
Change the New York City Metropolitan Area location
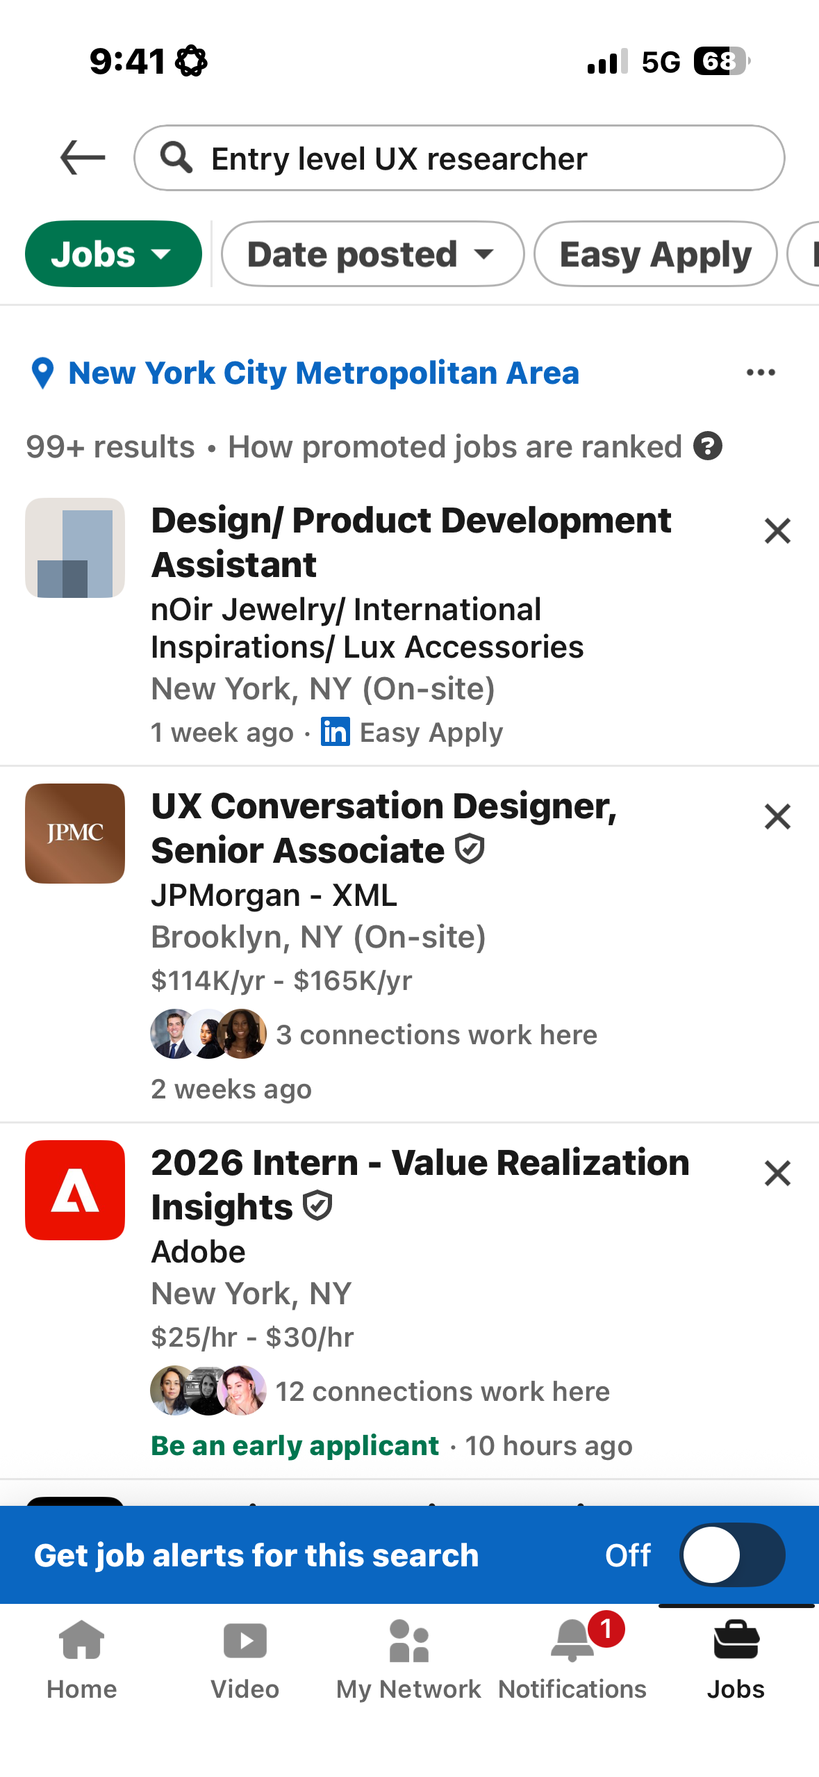323,373
